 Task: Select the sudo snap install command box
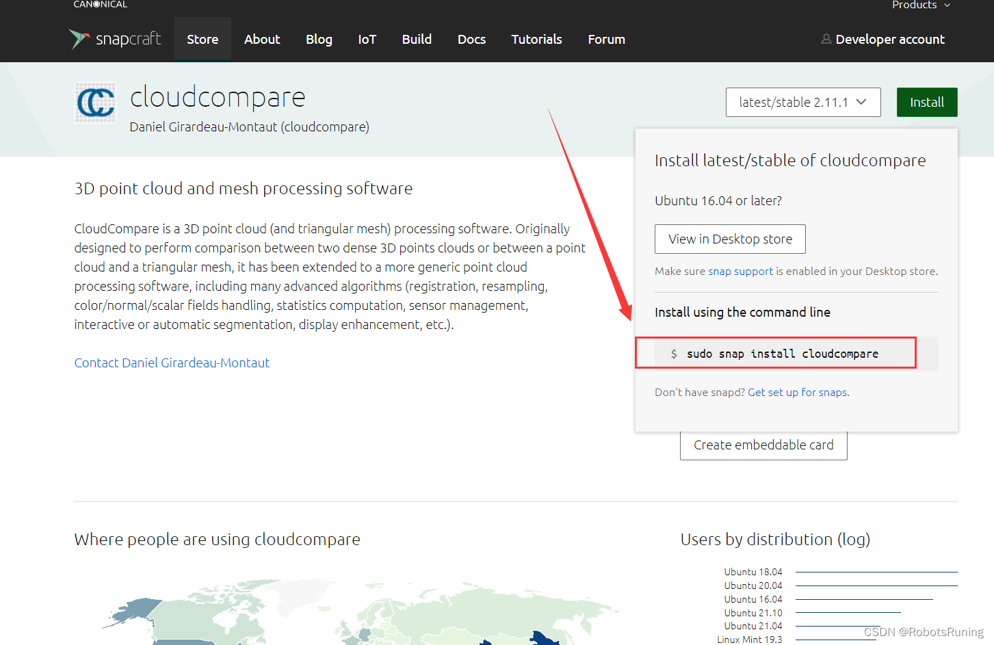click(x=776, y=353)
